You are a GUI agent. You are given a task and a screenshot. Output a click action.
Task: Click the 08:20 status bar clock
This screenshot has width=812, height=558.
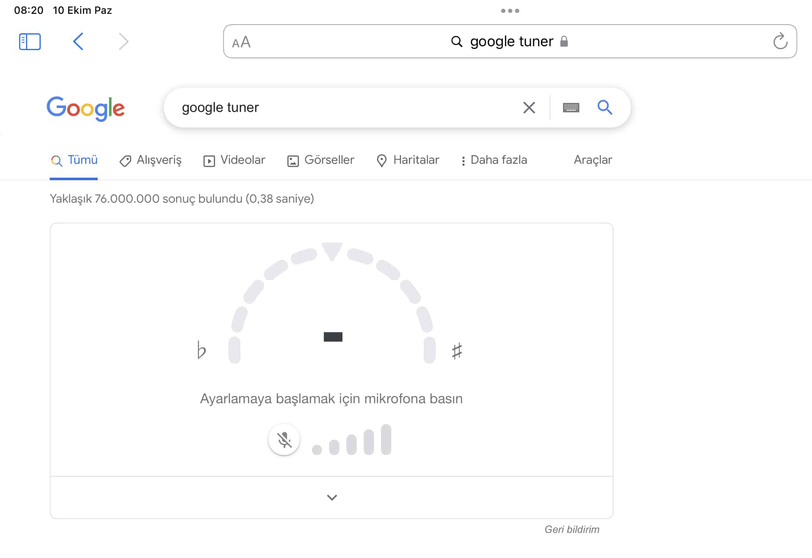(29, 10)
